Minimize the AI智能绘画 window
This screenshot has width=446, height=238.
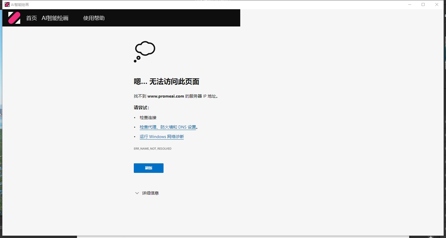coord(410,4)
